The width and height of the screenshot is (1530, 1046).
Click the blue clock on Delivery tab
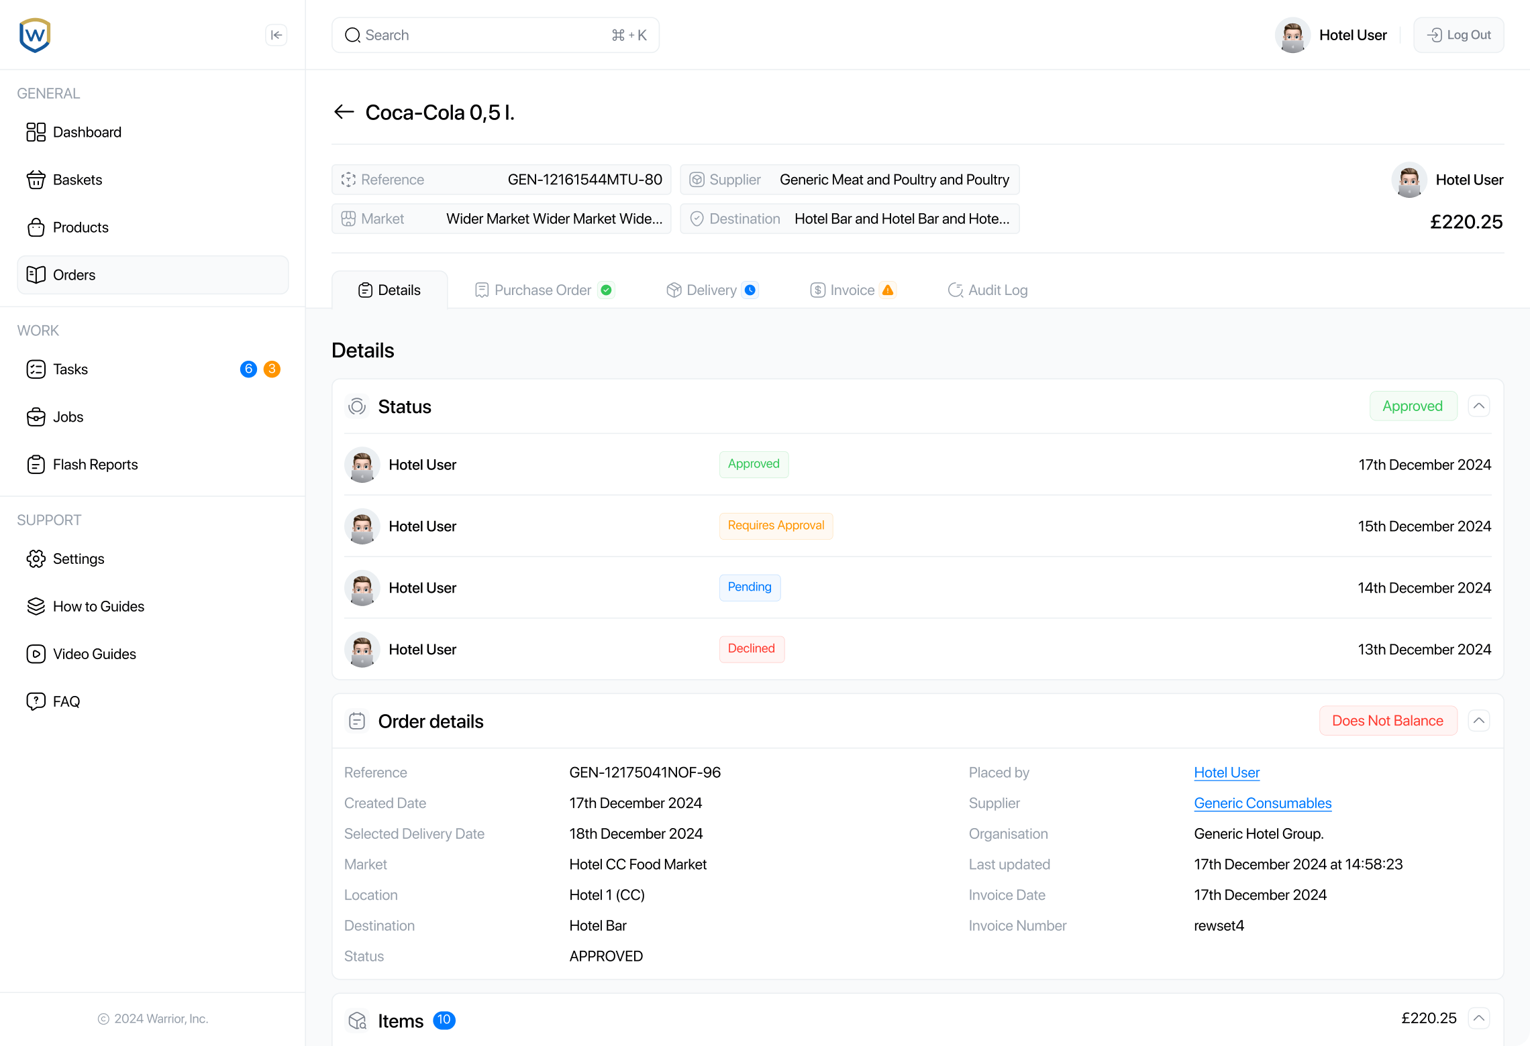pos(751,290)
